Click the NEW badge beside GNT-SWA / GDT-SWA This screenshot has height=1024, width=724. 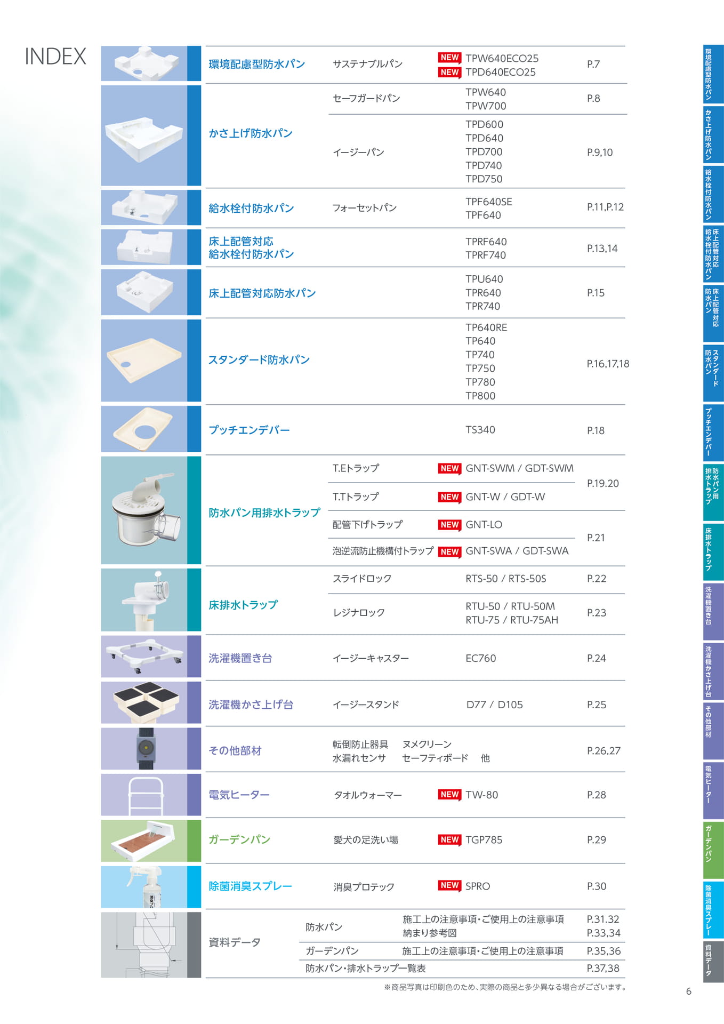(449, 551)
